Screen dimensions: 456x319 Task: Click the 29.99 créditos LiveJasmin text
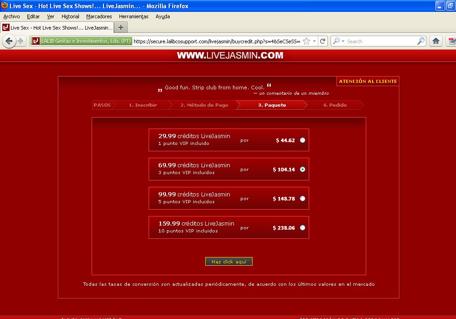[194, 136]
